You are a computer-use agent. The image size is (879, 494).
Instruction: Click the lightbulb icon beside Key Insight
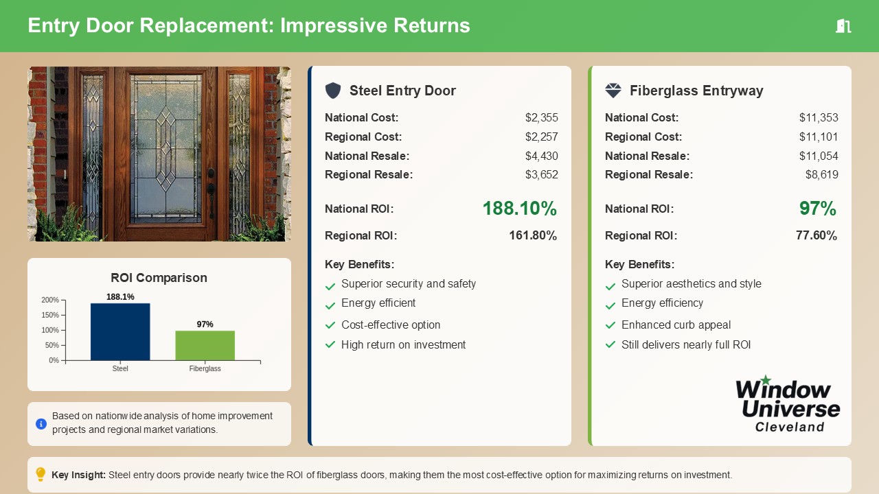[x=41, y=474]
